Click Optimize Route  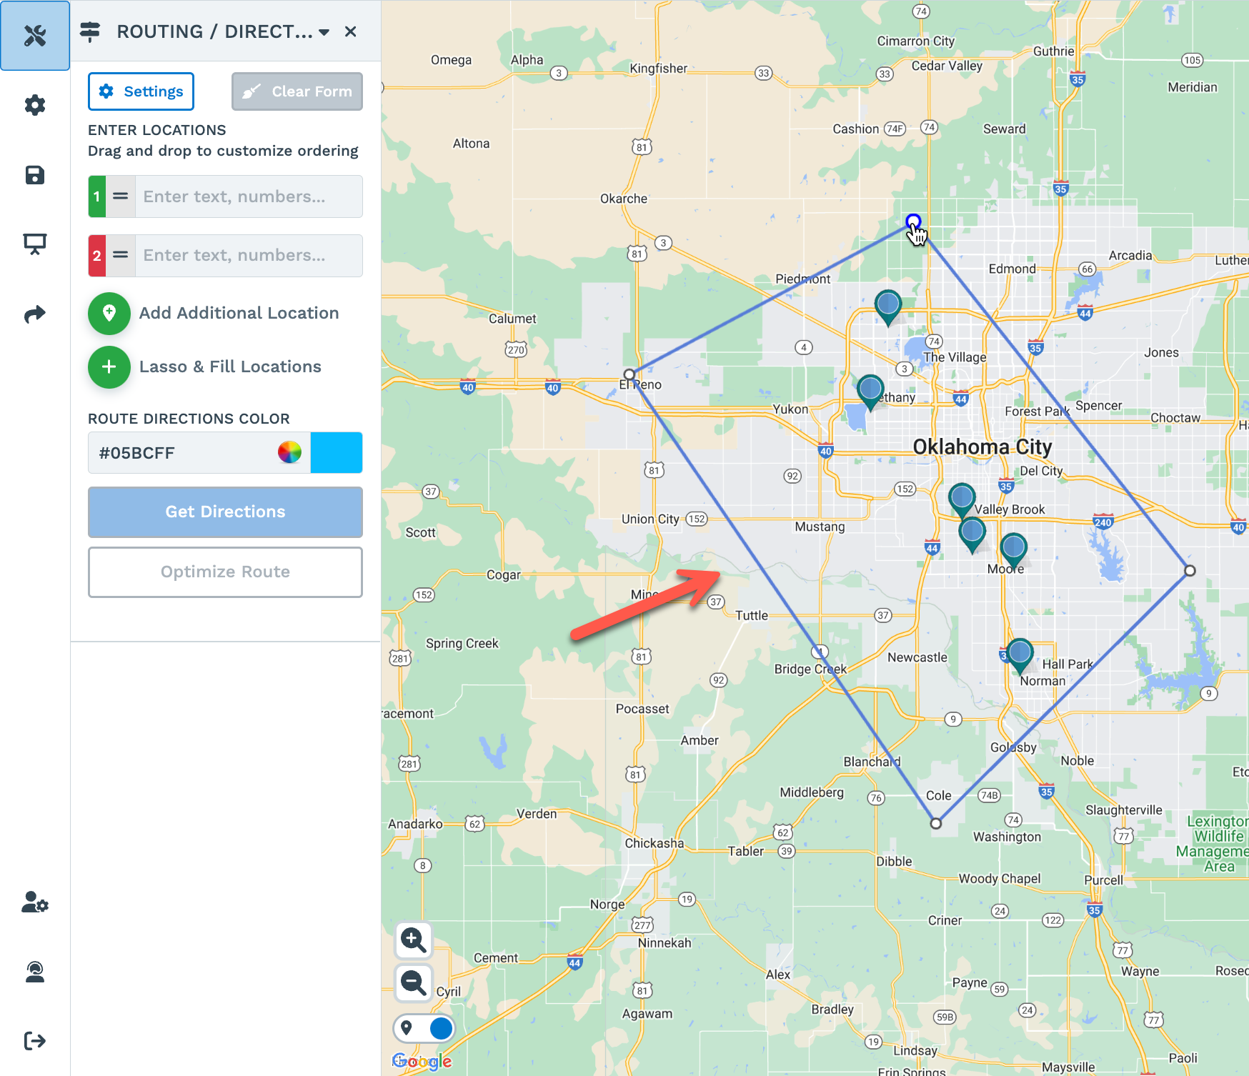tap(225, 572)
